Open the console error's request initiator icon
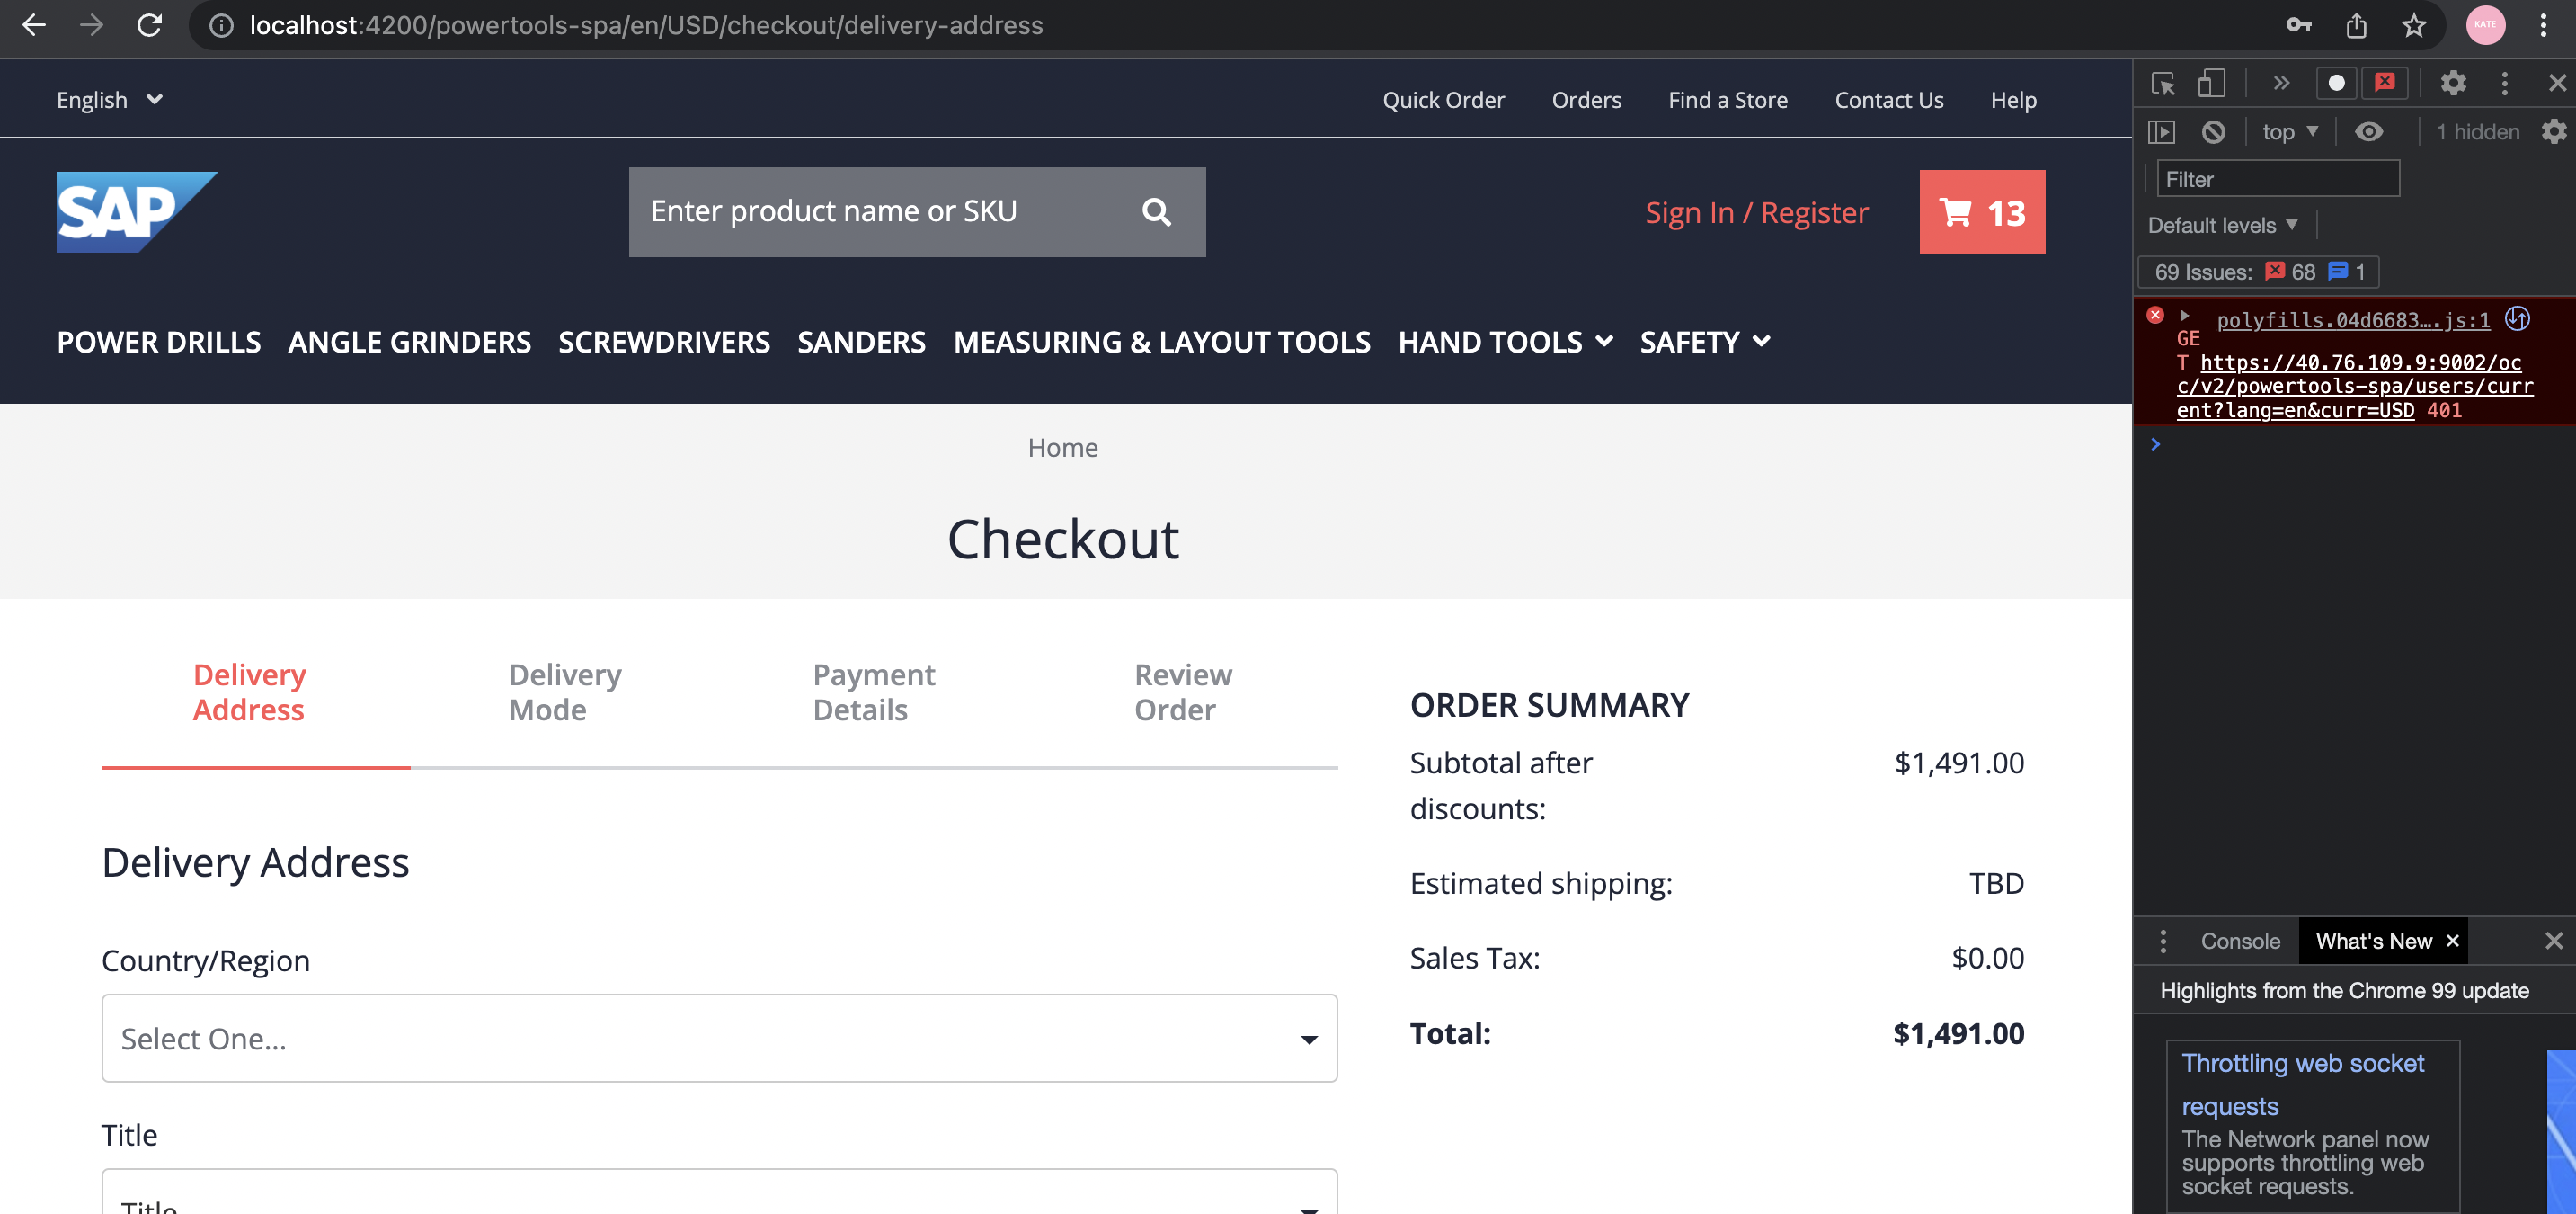 coord(2517,319)
